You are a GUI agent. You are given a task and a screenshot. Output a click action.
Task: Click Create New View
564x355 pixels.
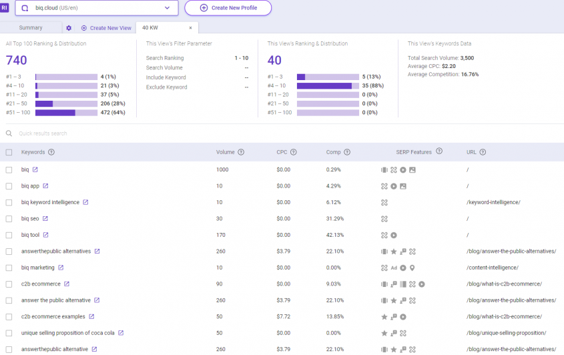pyautogui.click(x=107, y=28)
